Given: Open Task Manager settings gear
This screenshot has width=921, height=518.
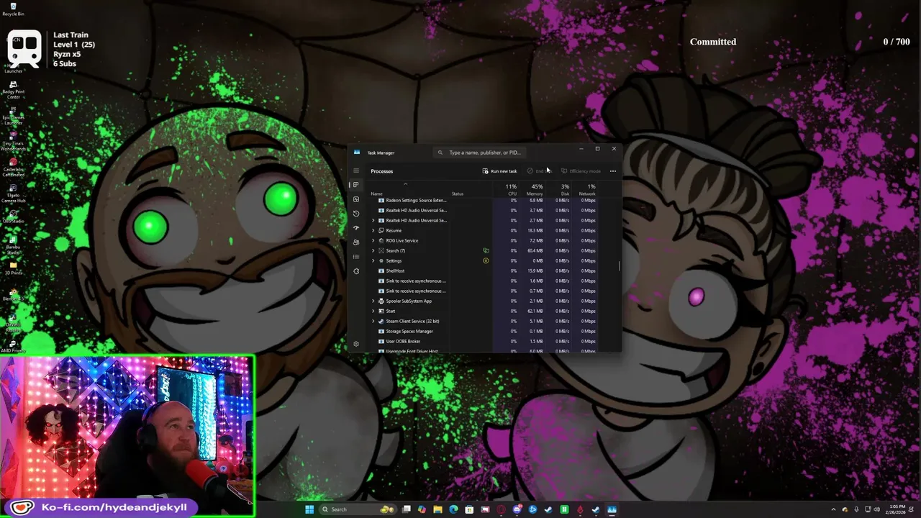Looking at the screenshot, I should point(356,344).
